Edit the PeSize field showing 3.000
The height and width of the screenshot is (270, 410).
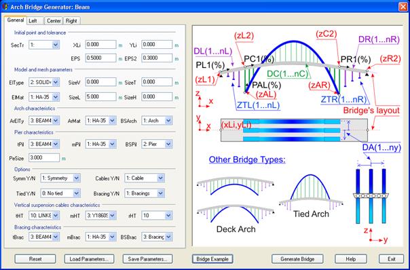click(44, 157)
